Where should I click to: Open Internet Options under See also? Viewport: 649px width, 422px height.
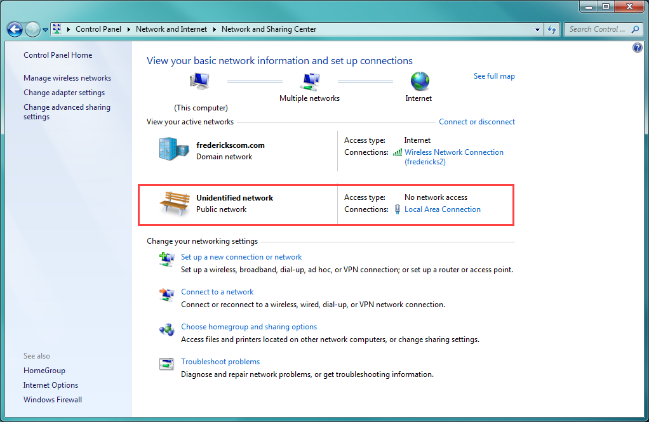[51, 385]
